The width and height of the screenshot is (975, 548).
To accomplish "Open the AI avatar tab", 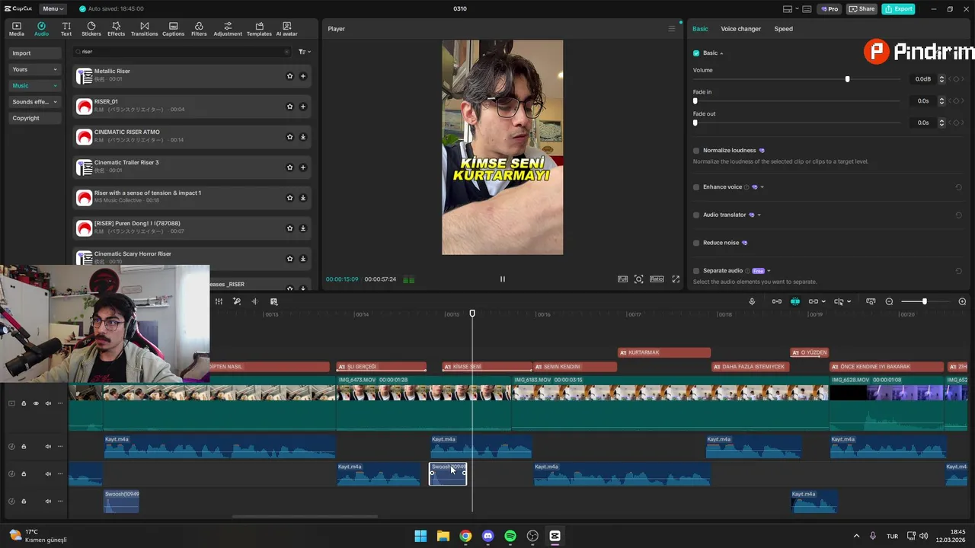I will coord(286,29).
